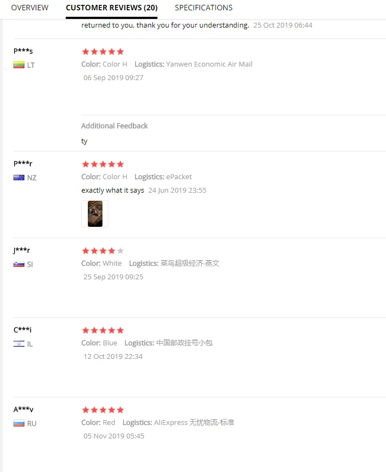Click the Russia flag icon

[x=19, y=423]
